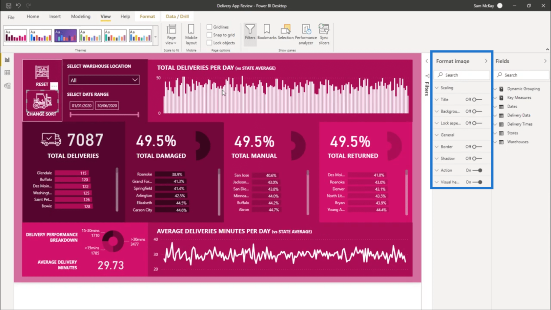Open the Selection pane
This screenshot has height=310, width=551.
click(x=286, y=32)
